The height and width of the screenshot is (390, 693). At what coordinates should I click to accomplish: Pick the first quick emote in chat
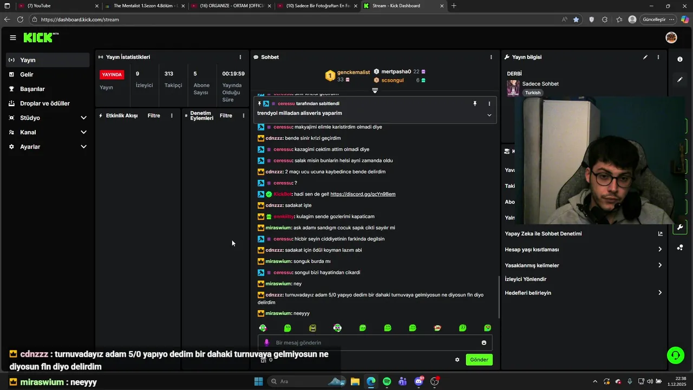[263, 328]
